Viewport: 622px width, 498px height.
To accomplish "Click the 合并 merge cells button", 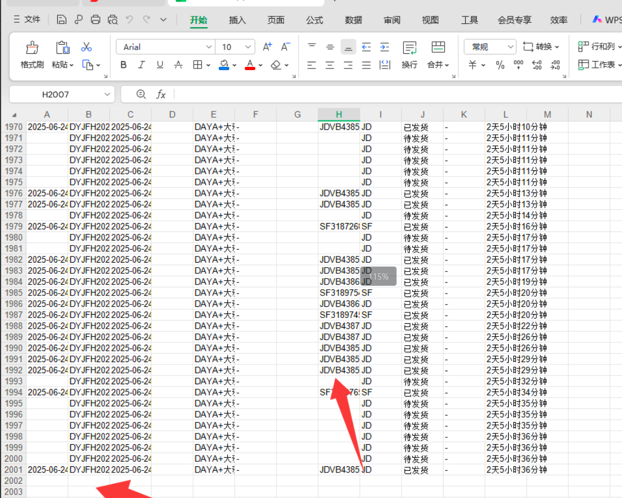I will tap(438, 55).
